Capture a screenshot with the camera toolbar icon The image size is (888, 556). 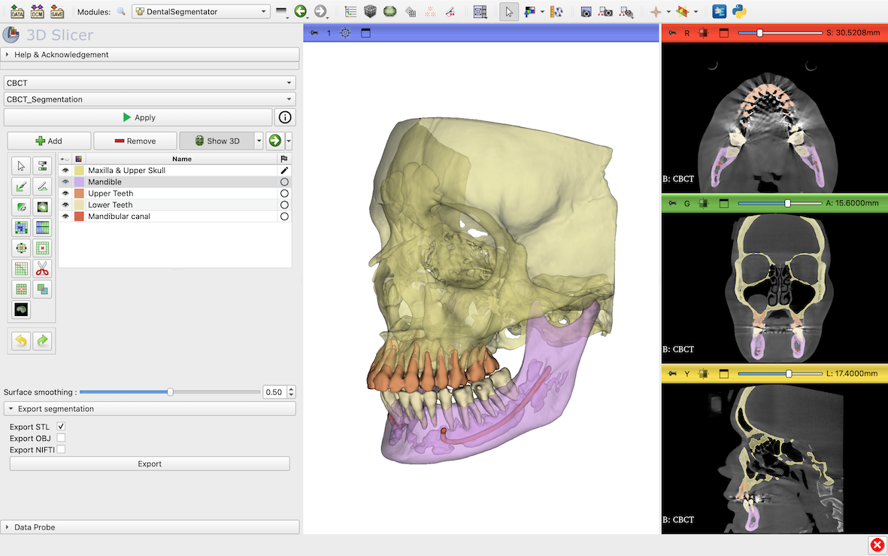[x=586, y=11]
